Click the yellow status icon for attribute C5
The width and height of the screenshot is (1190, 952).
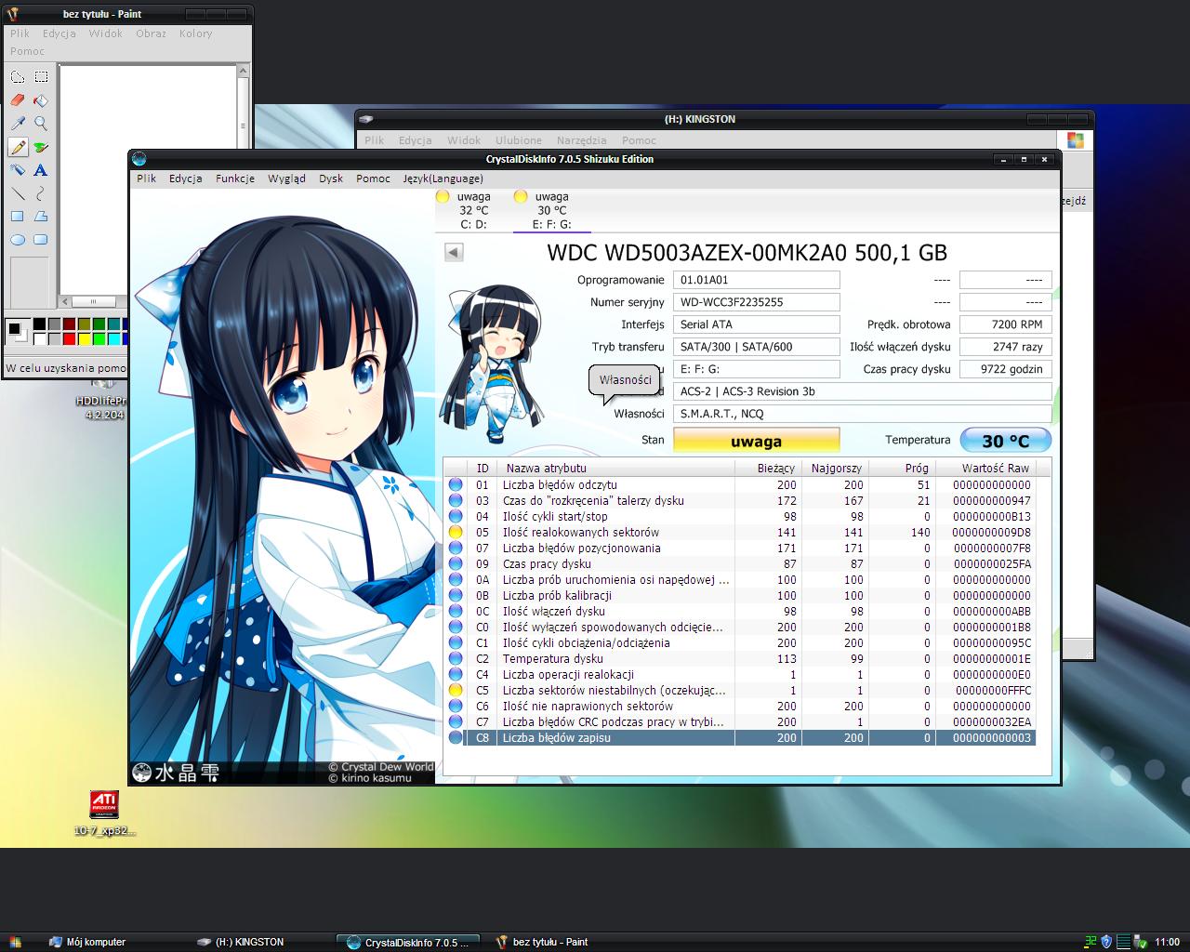pos(456,690)
